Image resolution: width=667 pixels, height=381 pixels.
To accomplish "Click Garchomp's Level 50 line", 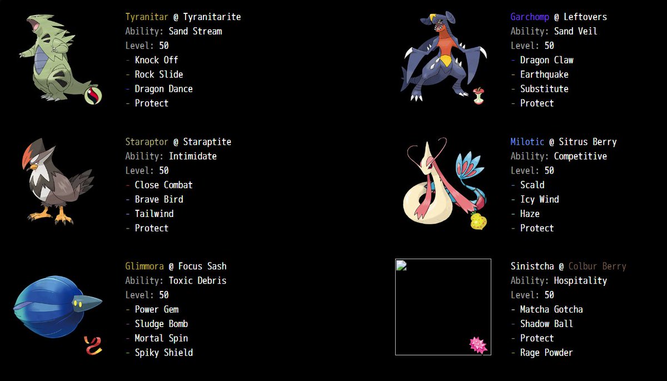I will click(532, 46).
